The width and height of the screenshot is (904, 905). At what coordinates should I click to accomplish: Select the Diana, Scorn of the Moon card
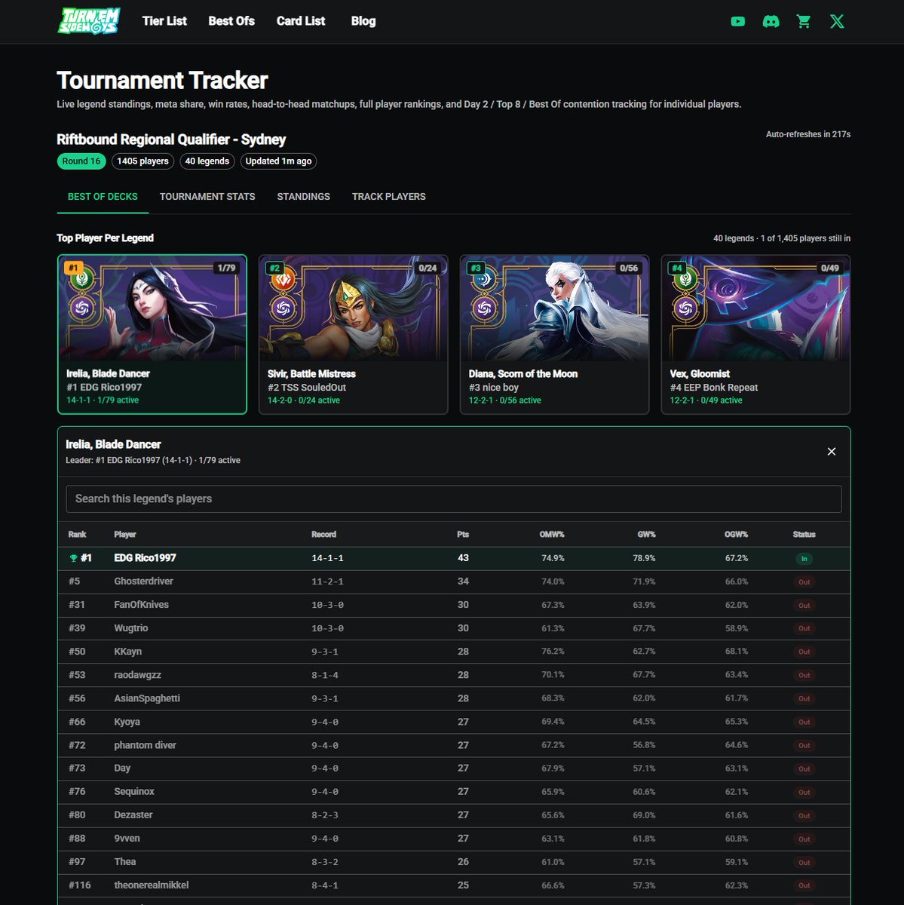[x=554, y=334]
